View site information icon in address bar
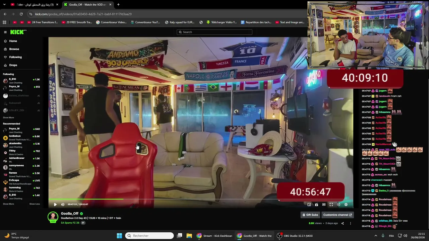 pos(31,14)
